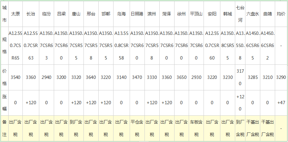The height and width of the screenshot is (142, 288).
Task: Click the 平顶山 city header cell
Action: click(x=196, y=14)
